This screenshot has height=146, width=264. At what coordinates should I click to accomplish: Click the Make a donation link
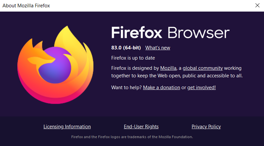(161, 87)
